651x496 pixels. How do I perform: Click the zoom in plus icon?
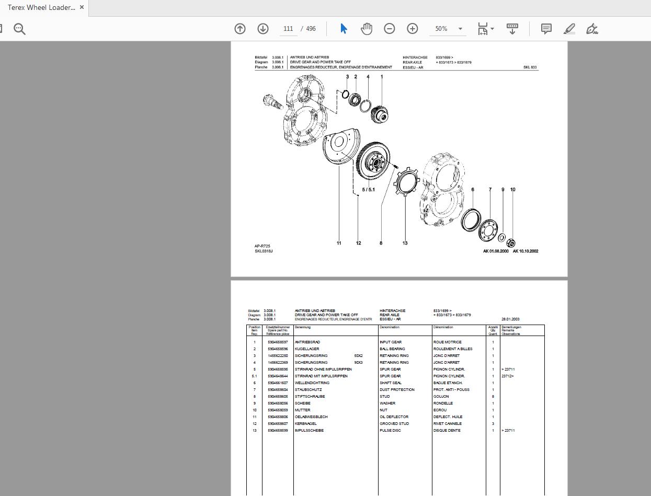click(x=413, y=29)
